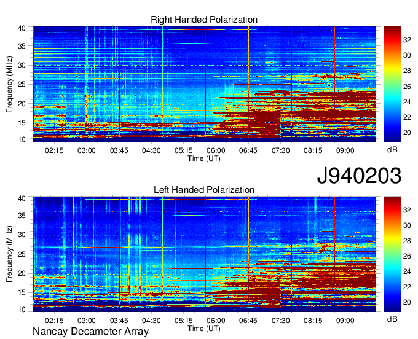Click the 02:15 time tick of Right Handed plot
The height and width of the screenshot is (339, 418).
(54, 150)
